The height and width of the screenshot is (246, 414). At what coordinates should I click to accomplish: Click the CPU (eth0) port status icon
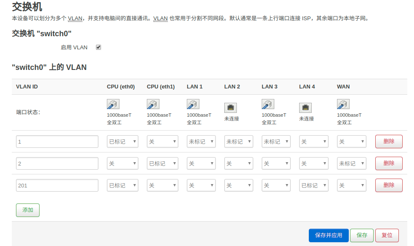click(x=113, y=104)
